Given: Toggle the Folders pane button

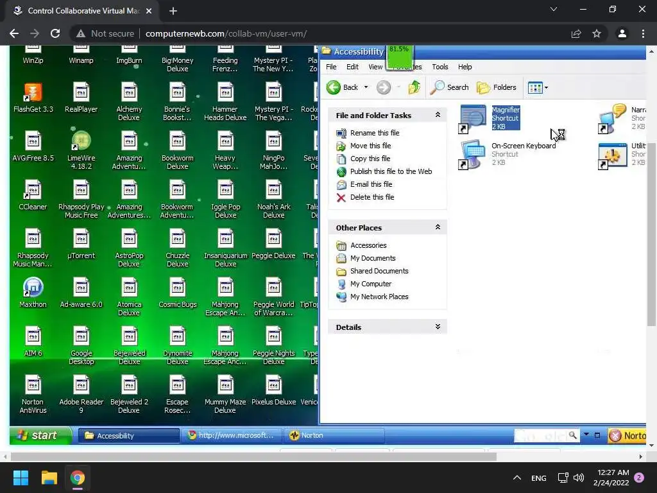Looking at the screenshot, I should [x=497, y=87].
